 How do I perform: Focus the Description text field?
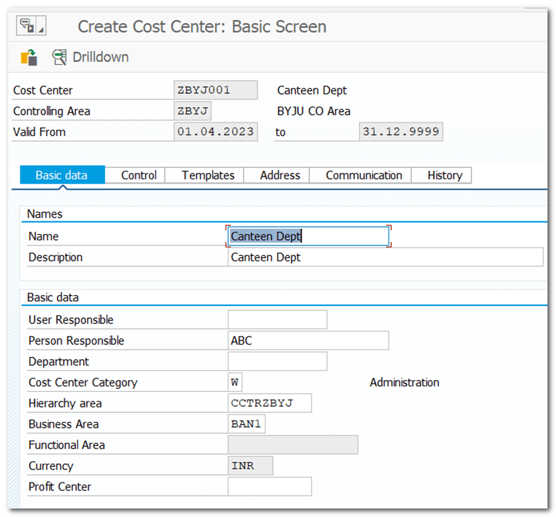pos(385,257)
